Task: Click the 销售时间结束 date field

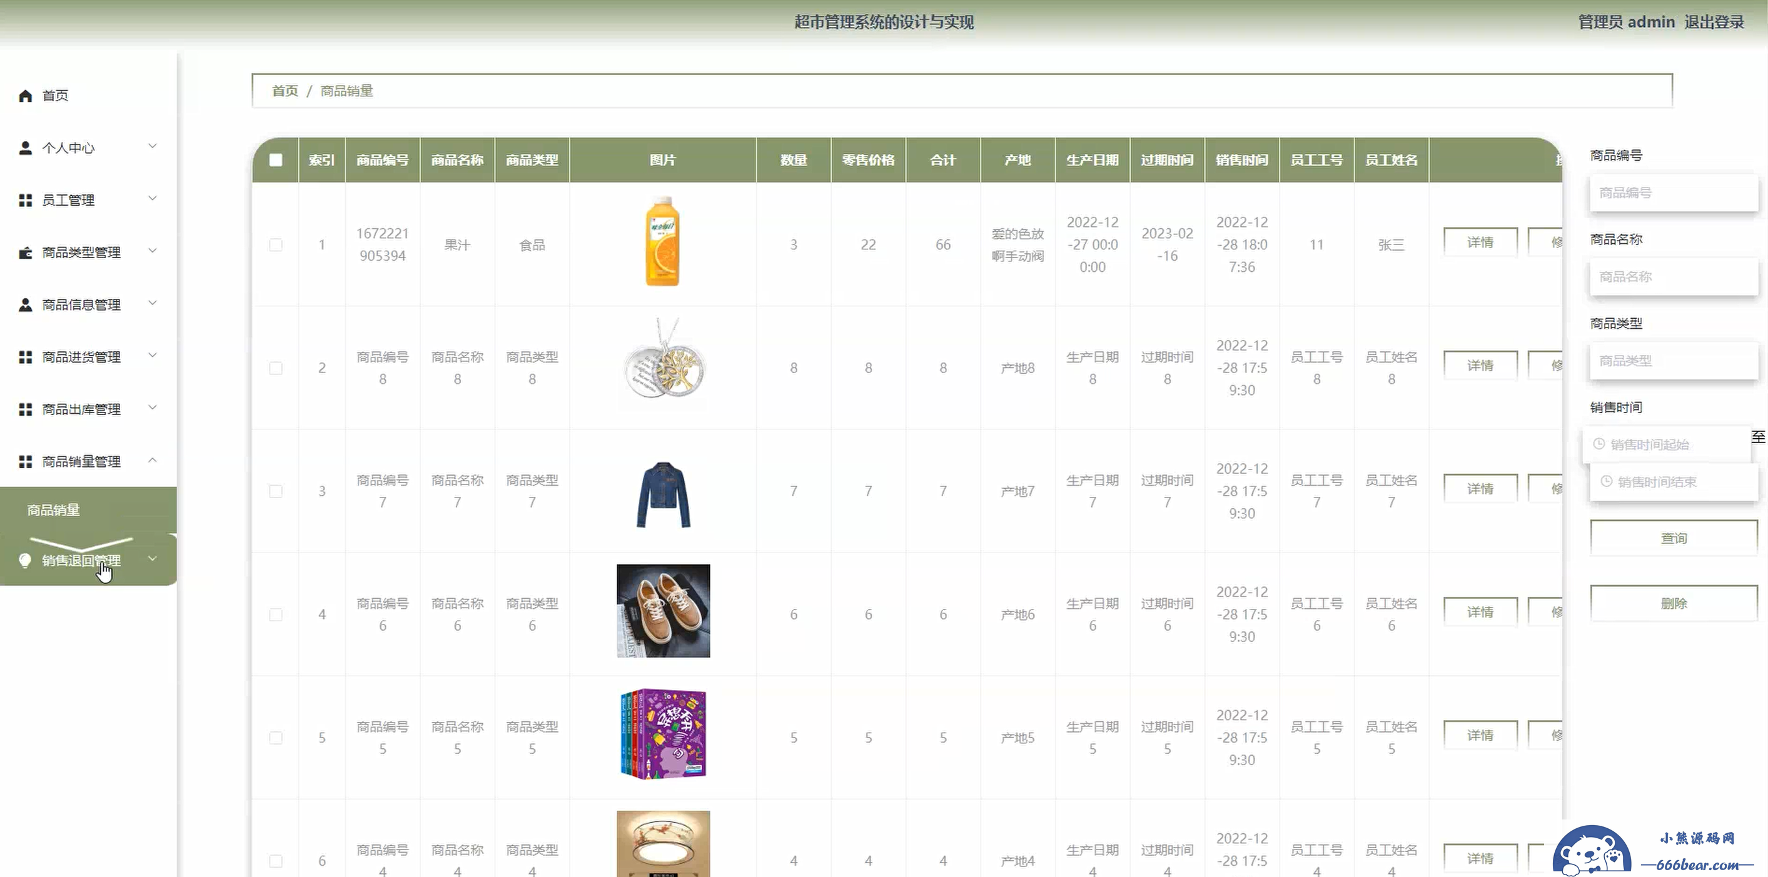Action: click(x=1674, y=482)
